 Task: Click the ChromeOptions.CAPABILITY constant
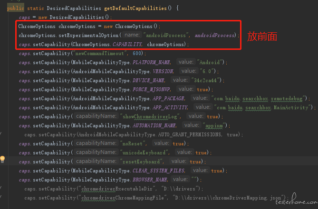point(107,44)
